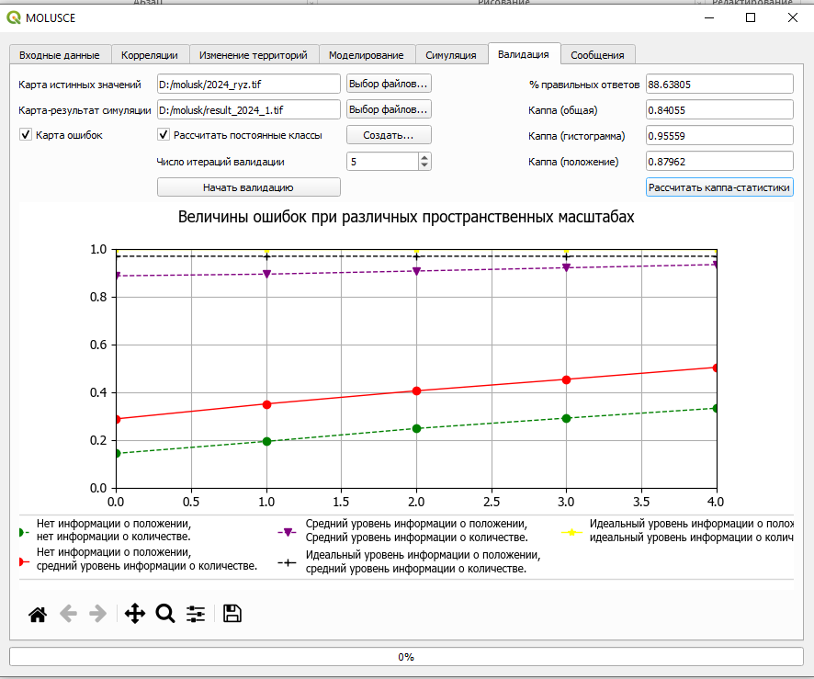814x679 pixels.
Task: Click the Карта-результат симуляции path field
Action: (249, 109)
